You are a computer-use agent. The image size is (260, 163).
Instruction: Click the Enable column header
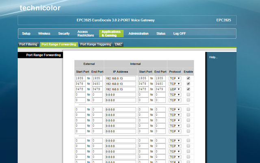(x=188, y=72)
